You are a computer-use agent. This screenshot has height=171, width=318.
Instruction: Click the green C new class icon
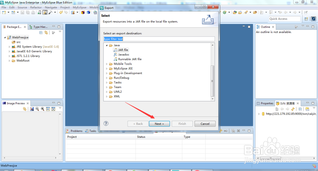tap(225, 13)
